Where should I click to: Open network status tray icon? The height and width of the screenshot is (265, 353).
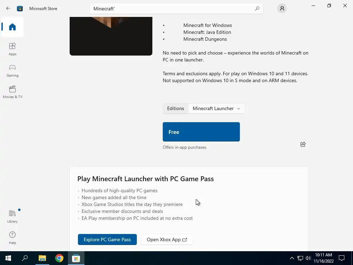point(300,258)
